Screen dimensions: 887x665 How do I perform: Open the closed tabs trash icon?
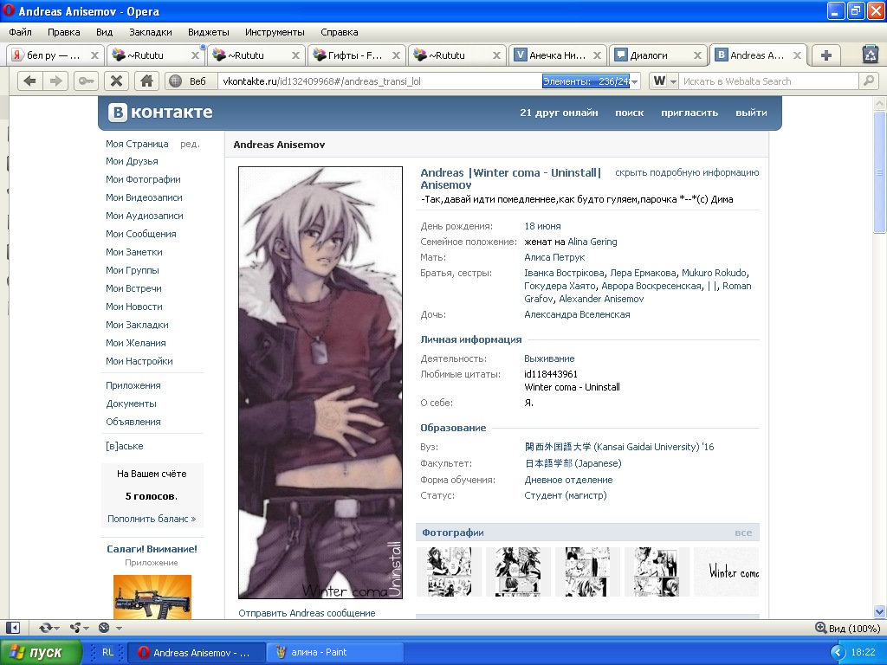[870, 55]
